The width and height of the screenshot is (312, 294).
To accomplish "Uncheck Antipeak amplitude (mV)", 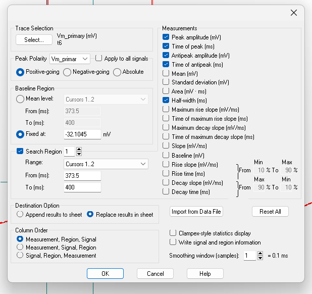I will (166, 55).
